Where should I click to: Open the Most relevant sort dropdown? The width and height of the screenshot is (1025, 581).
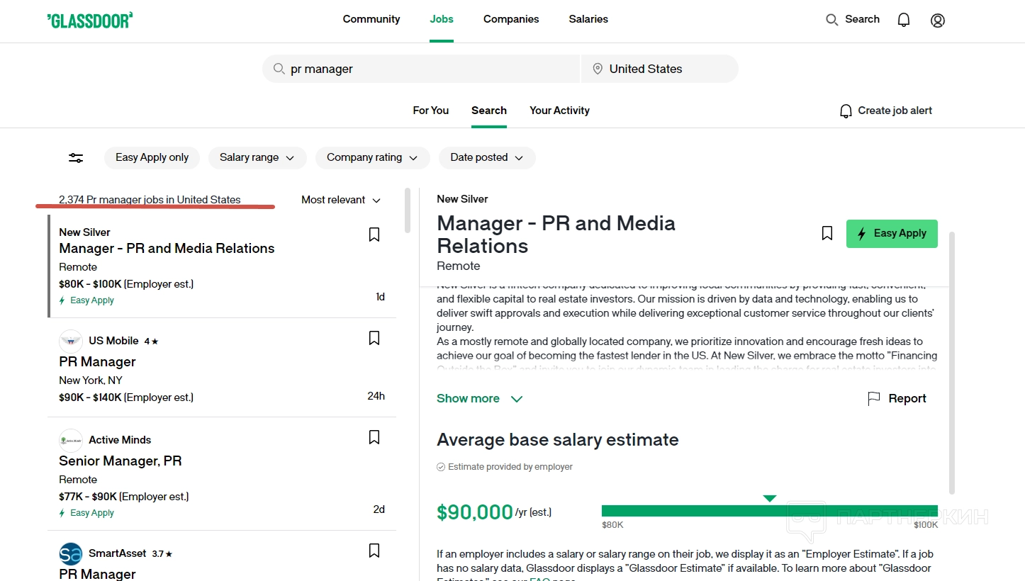[341, 200]
